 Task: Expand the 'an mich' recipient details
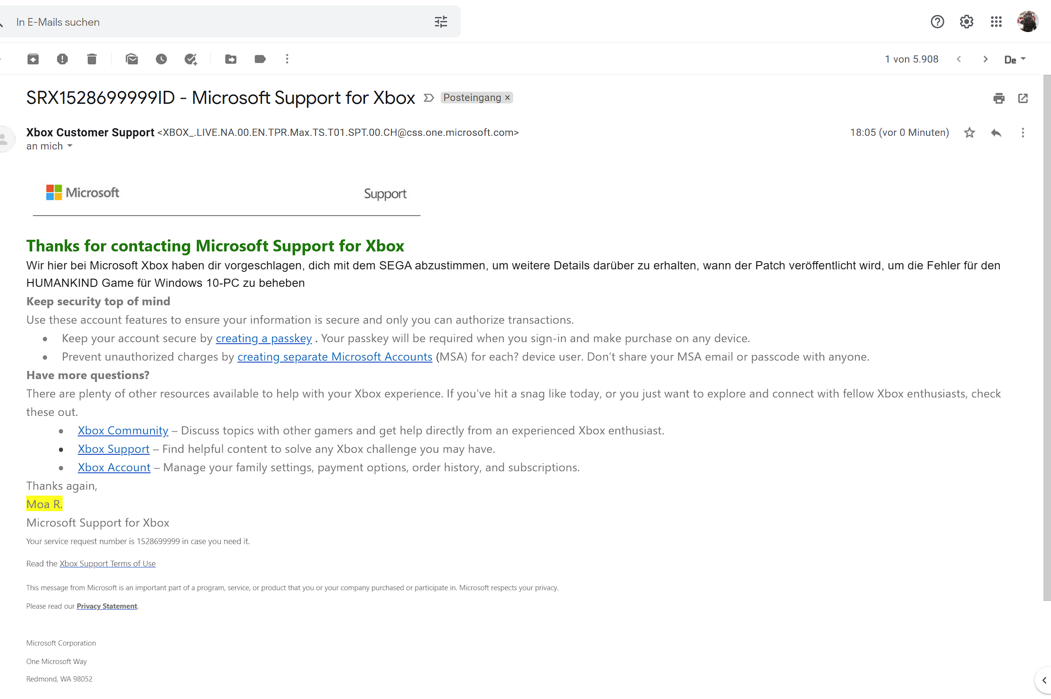pyautogui.click(x=69, y=146)
